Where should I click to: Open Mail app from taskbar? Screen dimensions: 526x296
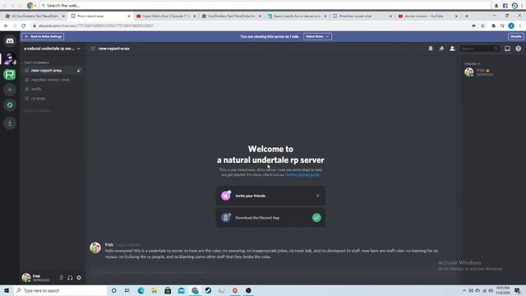tap(181, 290)
